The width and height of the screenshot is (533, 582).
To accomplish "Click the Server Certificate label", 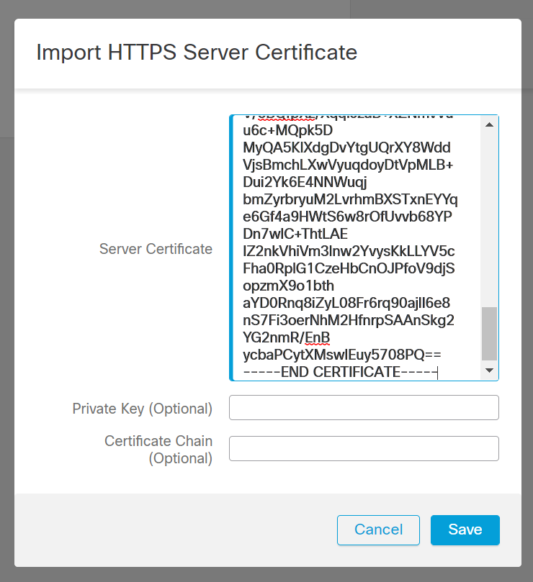I will point(156,249).
